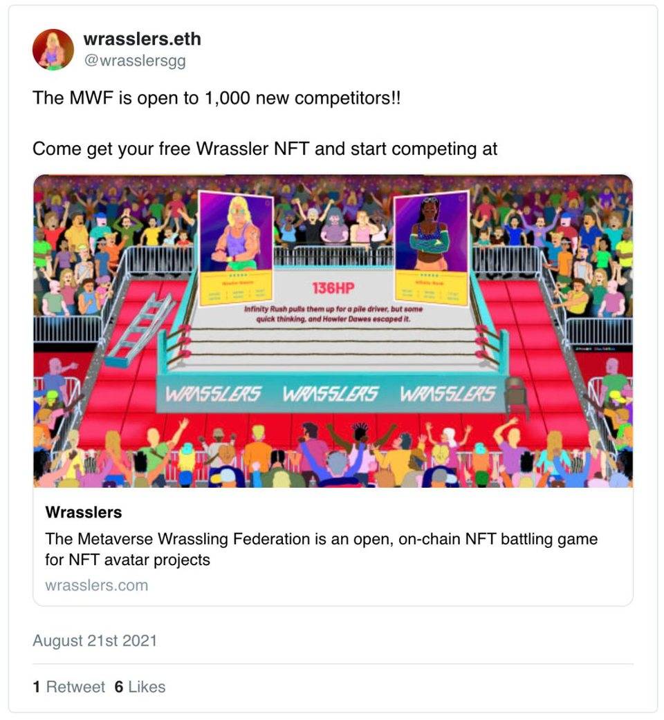This screenshot has height=720, width=664.
Task: Click the 136HP text in the ring
Action: [x=333, y=288]
